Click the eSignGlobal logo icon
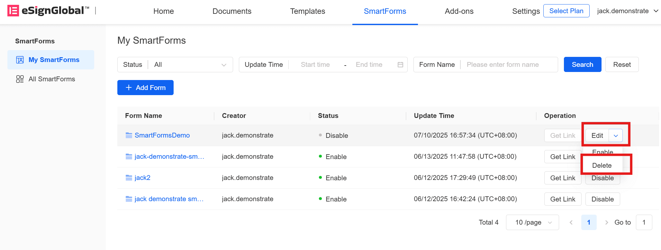This screenshot has width=661, height=250. 13,11
